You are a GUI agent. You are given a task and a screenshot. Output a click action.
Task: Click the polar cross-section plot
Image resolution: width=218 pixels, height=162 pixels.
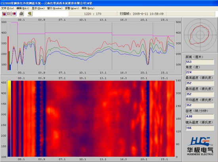200,35
